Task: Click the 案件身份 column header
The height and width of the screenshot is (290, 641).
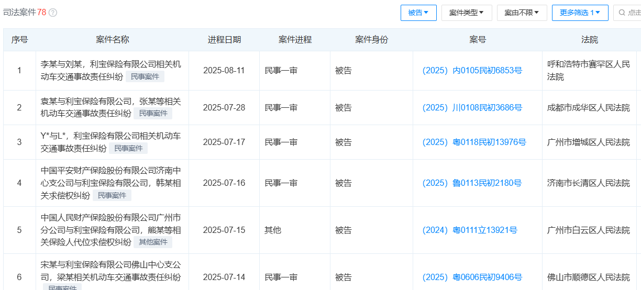Action: pos(371,40)
